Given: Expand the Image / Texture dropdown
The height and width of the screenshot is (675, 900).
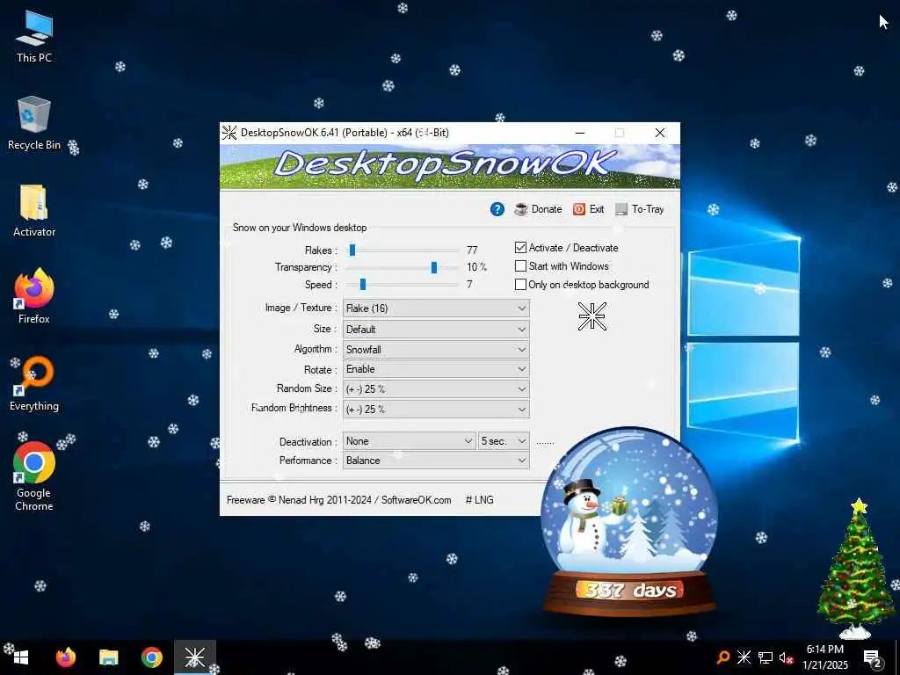Looking at the screenshot, I should pos(436,308).
